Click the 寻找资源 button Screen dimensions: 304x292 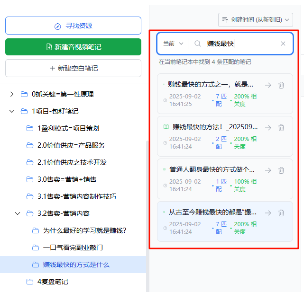pos(73,26)
